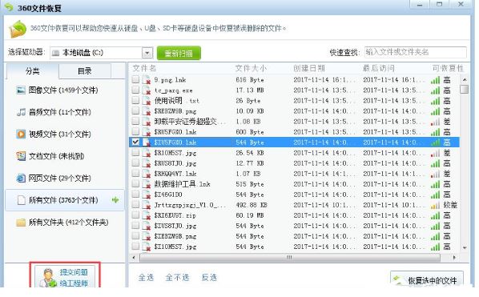Screen dimensions: 479x297
Task: Uncheck the selected $IU5FGX0.lnk checkbox
Action: (135, 142)
